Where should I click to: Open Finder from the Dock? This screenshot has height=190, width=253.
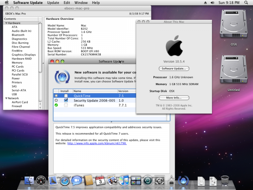pos(29,180)
